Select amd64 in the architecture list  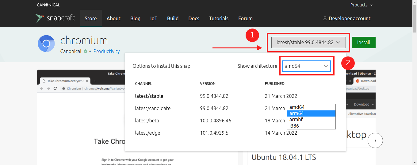click(311, 107)
